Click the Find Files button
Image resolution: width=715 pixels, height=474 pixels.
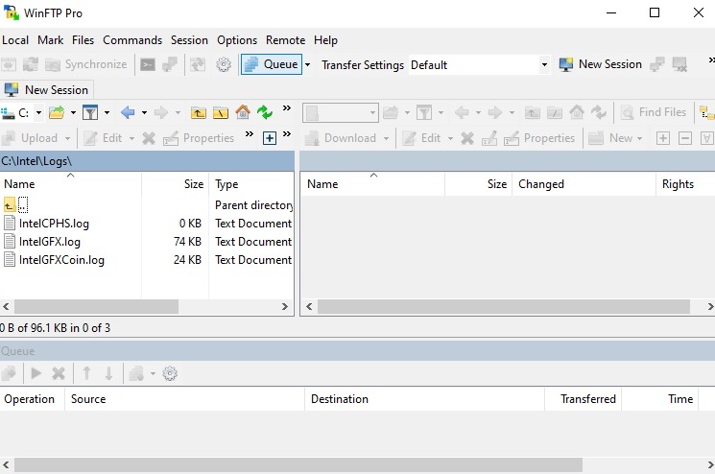pos(654,112)
